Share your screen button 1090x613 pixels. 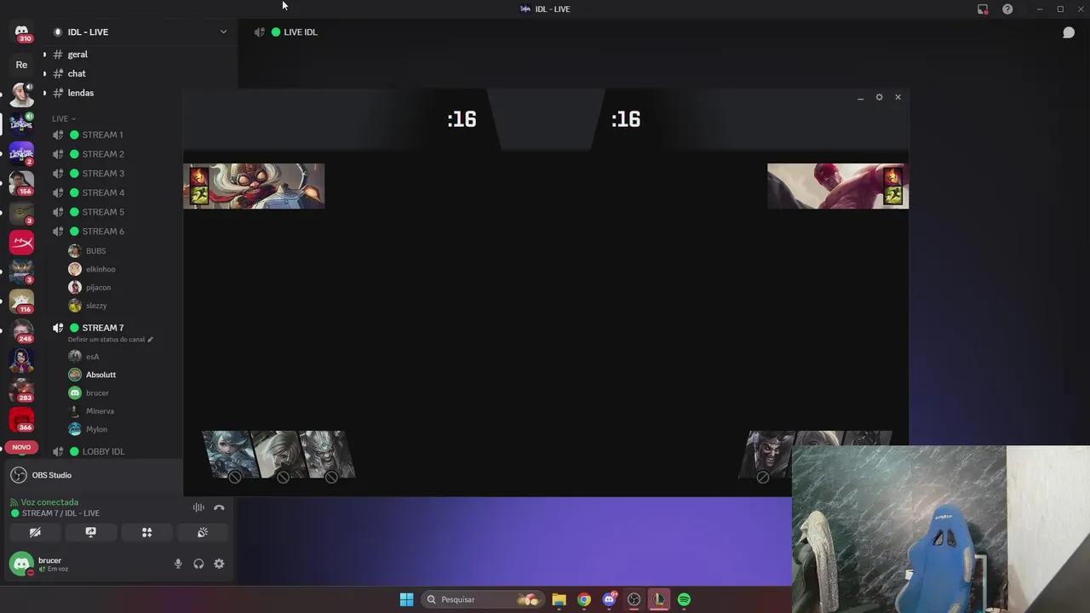[90, 532]
